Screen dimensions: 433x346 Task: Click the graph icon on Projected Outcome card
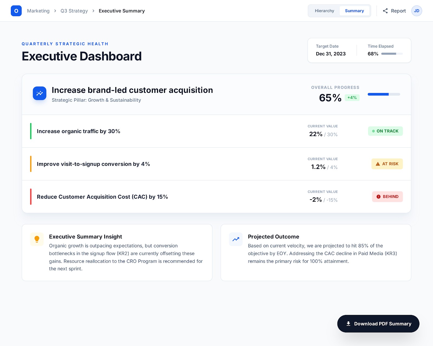click(x=235, y=239)
